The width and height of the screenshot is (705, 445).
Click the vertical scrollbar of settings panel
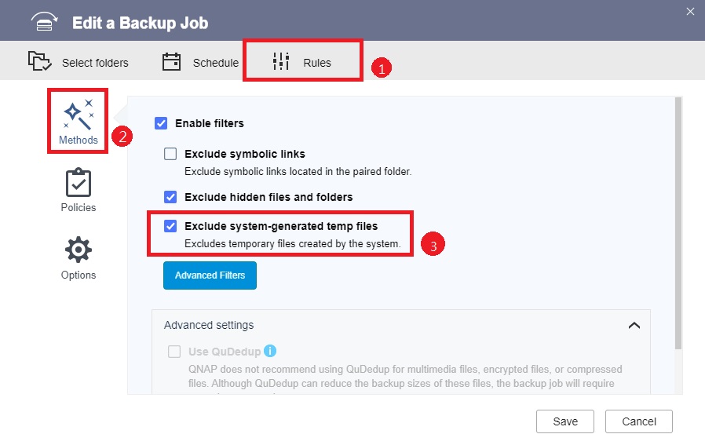tap(679, 220)
